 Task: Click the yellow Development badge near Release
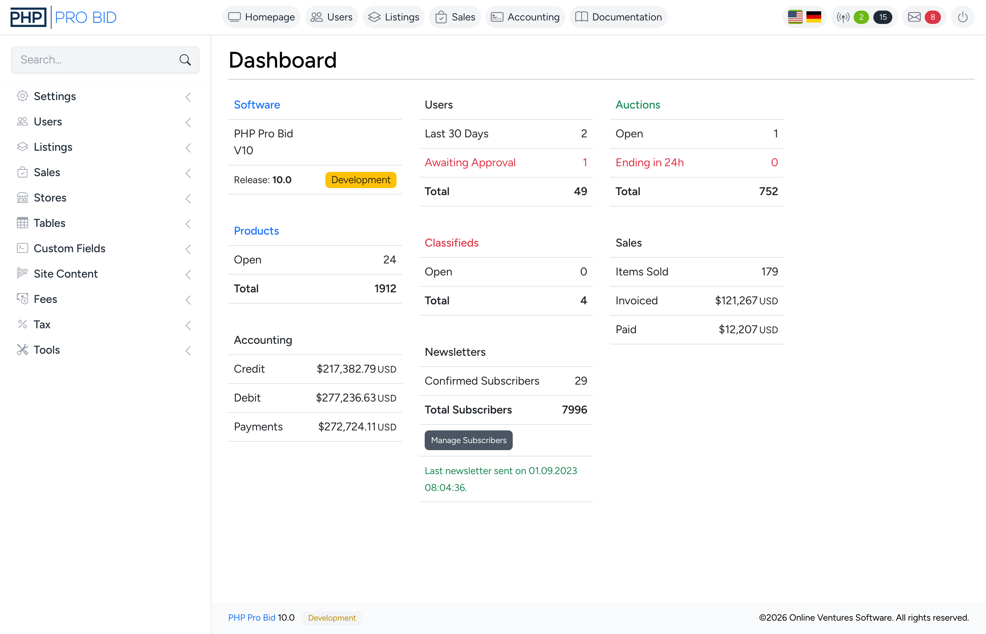(x=361, y=180)
